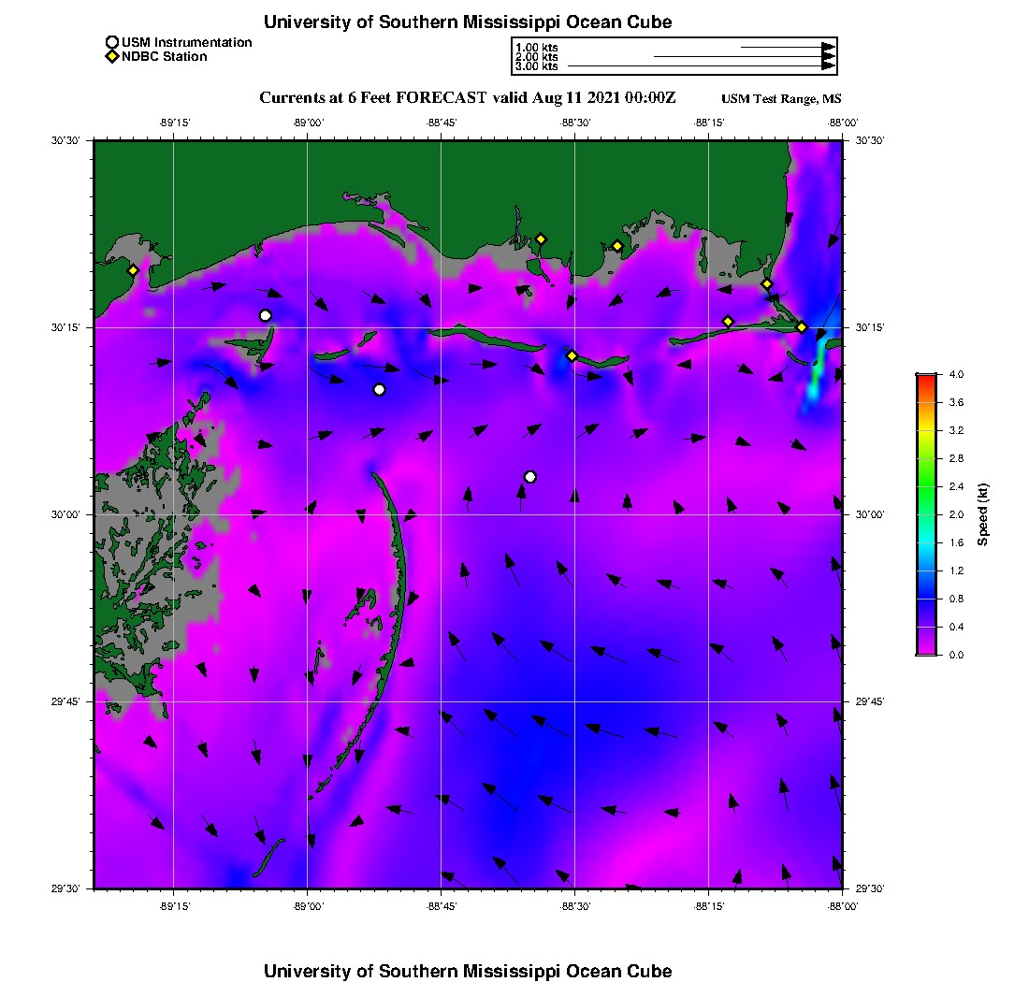Click the magenta bottom of the speed color bar

tap(926, 650)
